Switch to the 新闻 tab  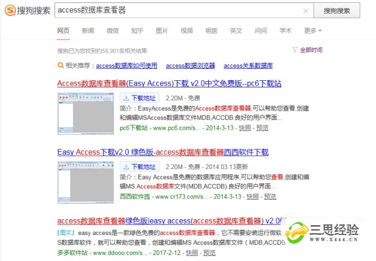point(88,30)
